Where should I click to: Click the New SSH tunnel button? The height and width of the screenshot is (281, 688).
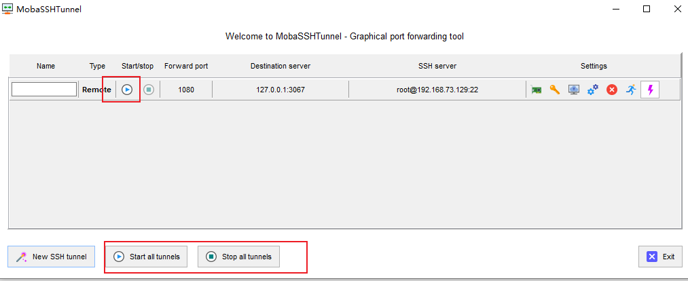click(52, 257)
